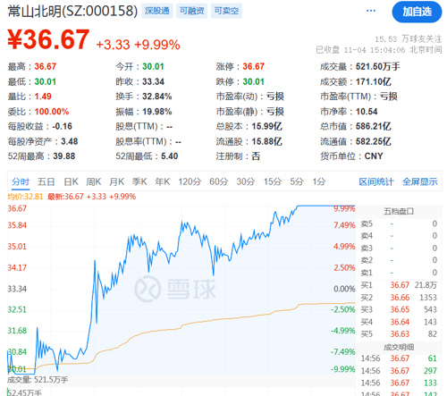Viewport: 447px width, 396px height.
Task: Click the 振幅 value 19.98%
Action: tap(157, 112)
